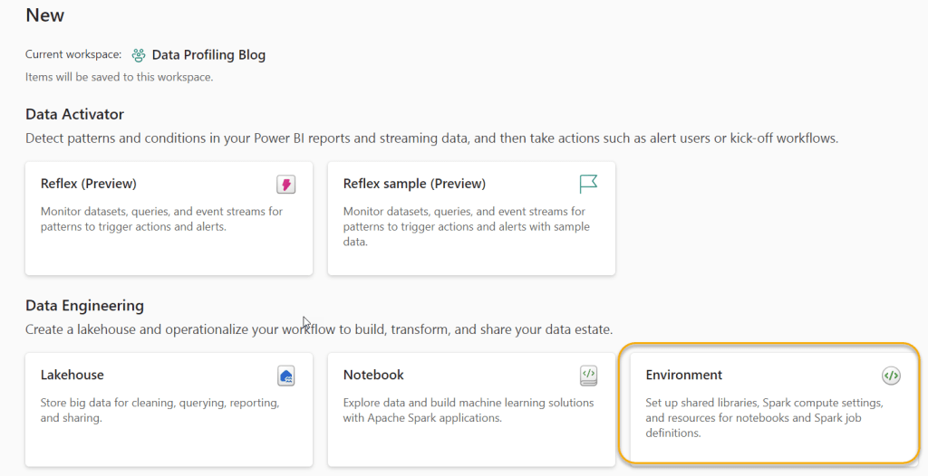Click the green Environment code icon
The height and width of the screenshot is (476, 928).
click(891, 376)
